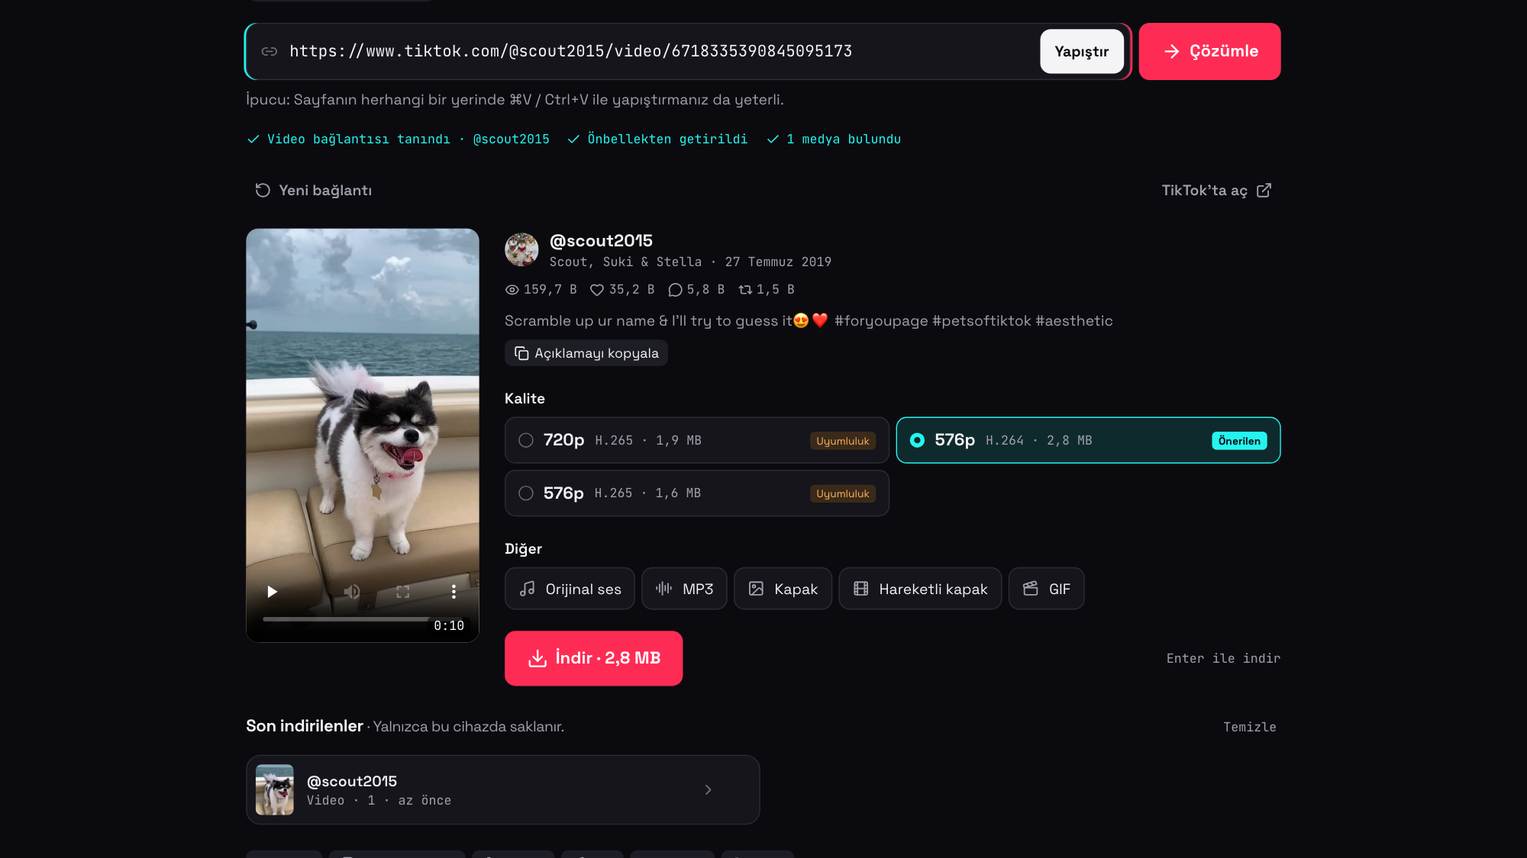The width and height of the screenshot is (1527, 858).
Task: Click '1 medya bulundu' status text
Action: (844, 139)
